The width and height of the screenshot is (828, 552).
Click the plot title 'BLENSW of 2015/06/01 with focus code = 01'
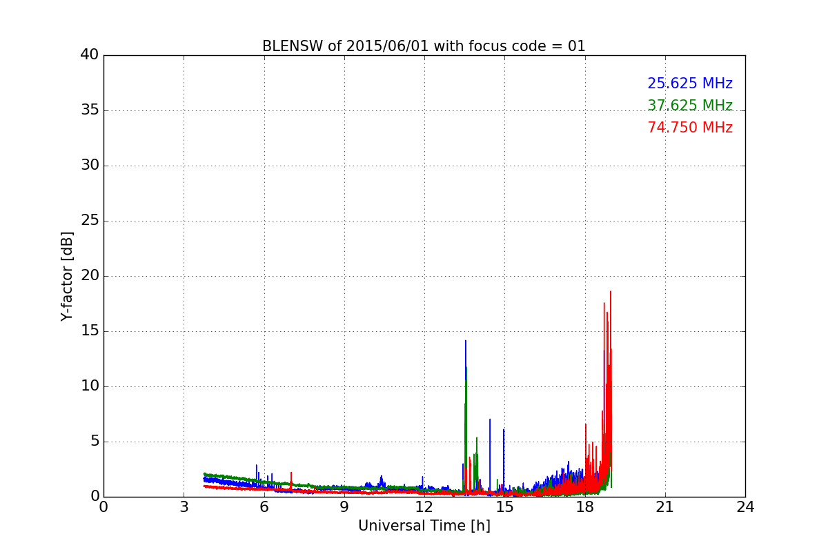pos(424,46)
